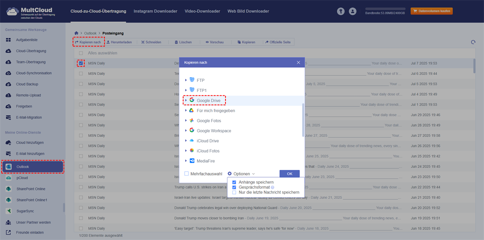Open Freigeben in the sidebar

point(24,106)
